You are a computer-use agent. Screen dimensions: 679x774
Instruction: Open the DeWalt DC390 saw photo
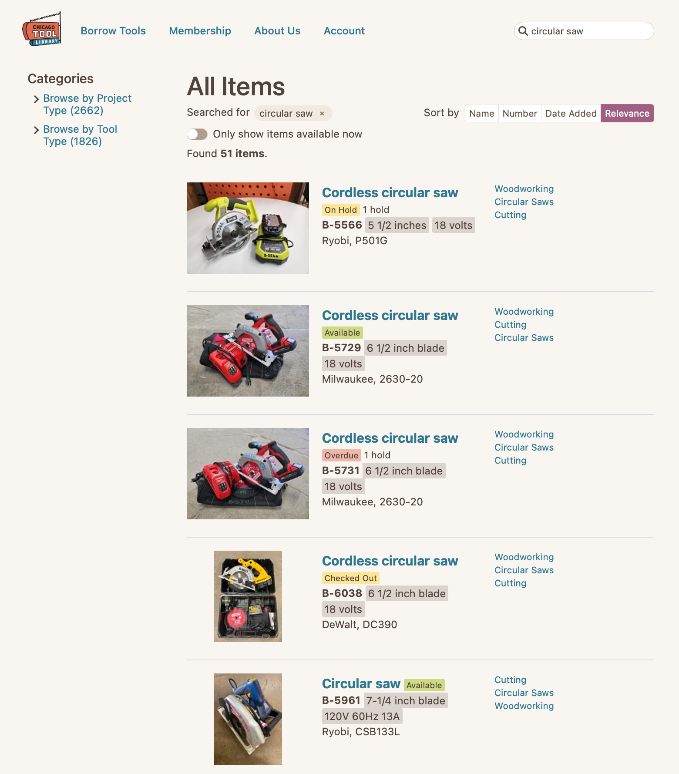tap(248, 596)
